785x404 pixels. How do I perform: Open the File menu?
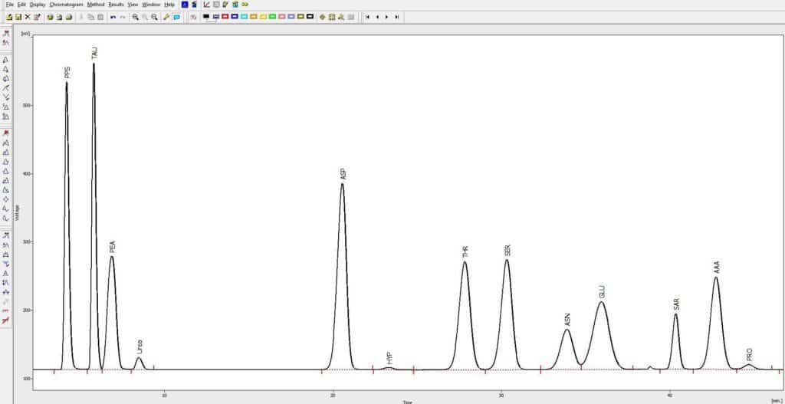pos(9,4)
